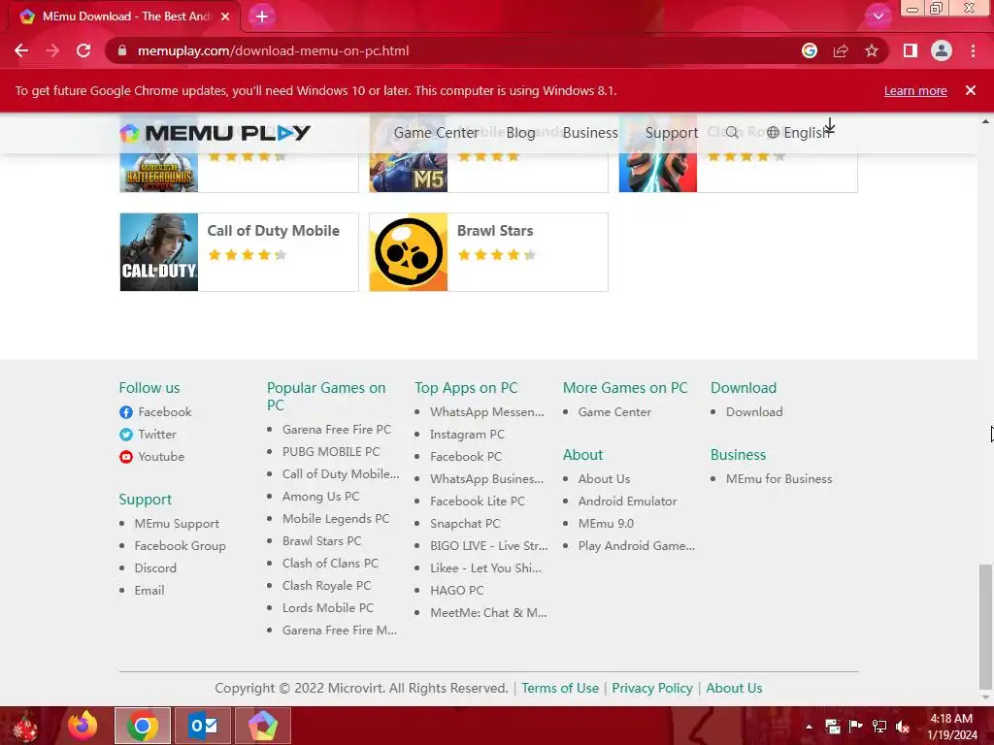
Task: Click the Youtube play icon in footer
Action: pos(126,457)
